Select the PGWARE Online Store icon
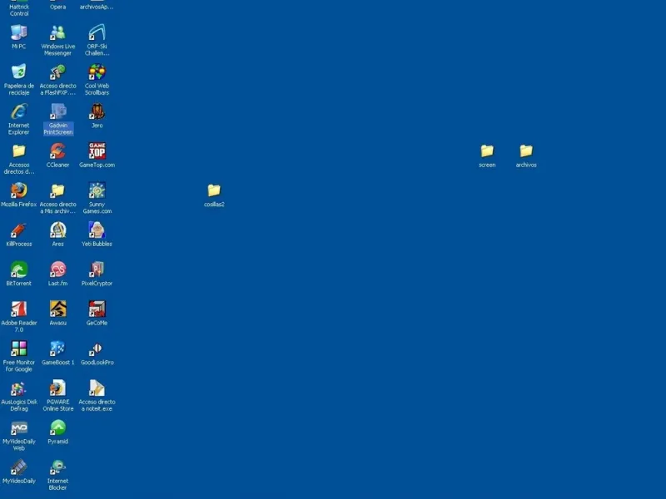This screenshot has width=666, height=499. pyautogui.click(x=57, y=388)
